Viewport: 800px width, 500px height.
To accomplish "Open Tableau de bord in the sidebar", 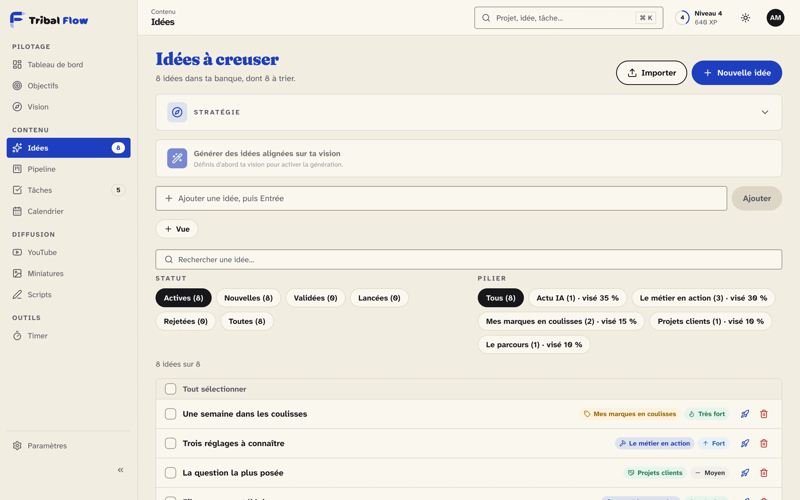I will (68, 64).
